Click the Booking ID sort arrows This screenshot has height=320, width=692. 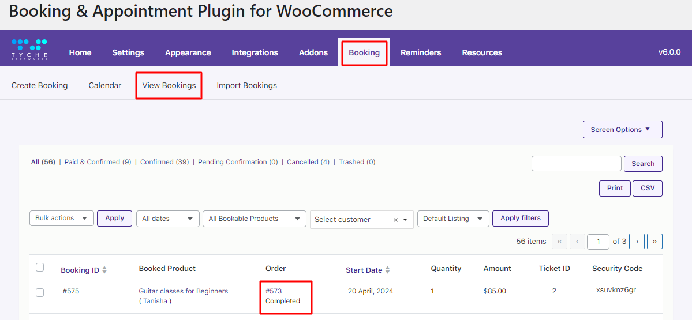(x=104, y=270)
